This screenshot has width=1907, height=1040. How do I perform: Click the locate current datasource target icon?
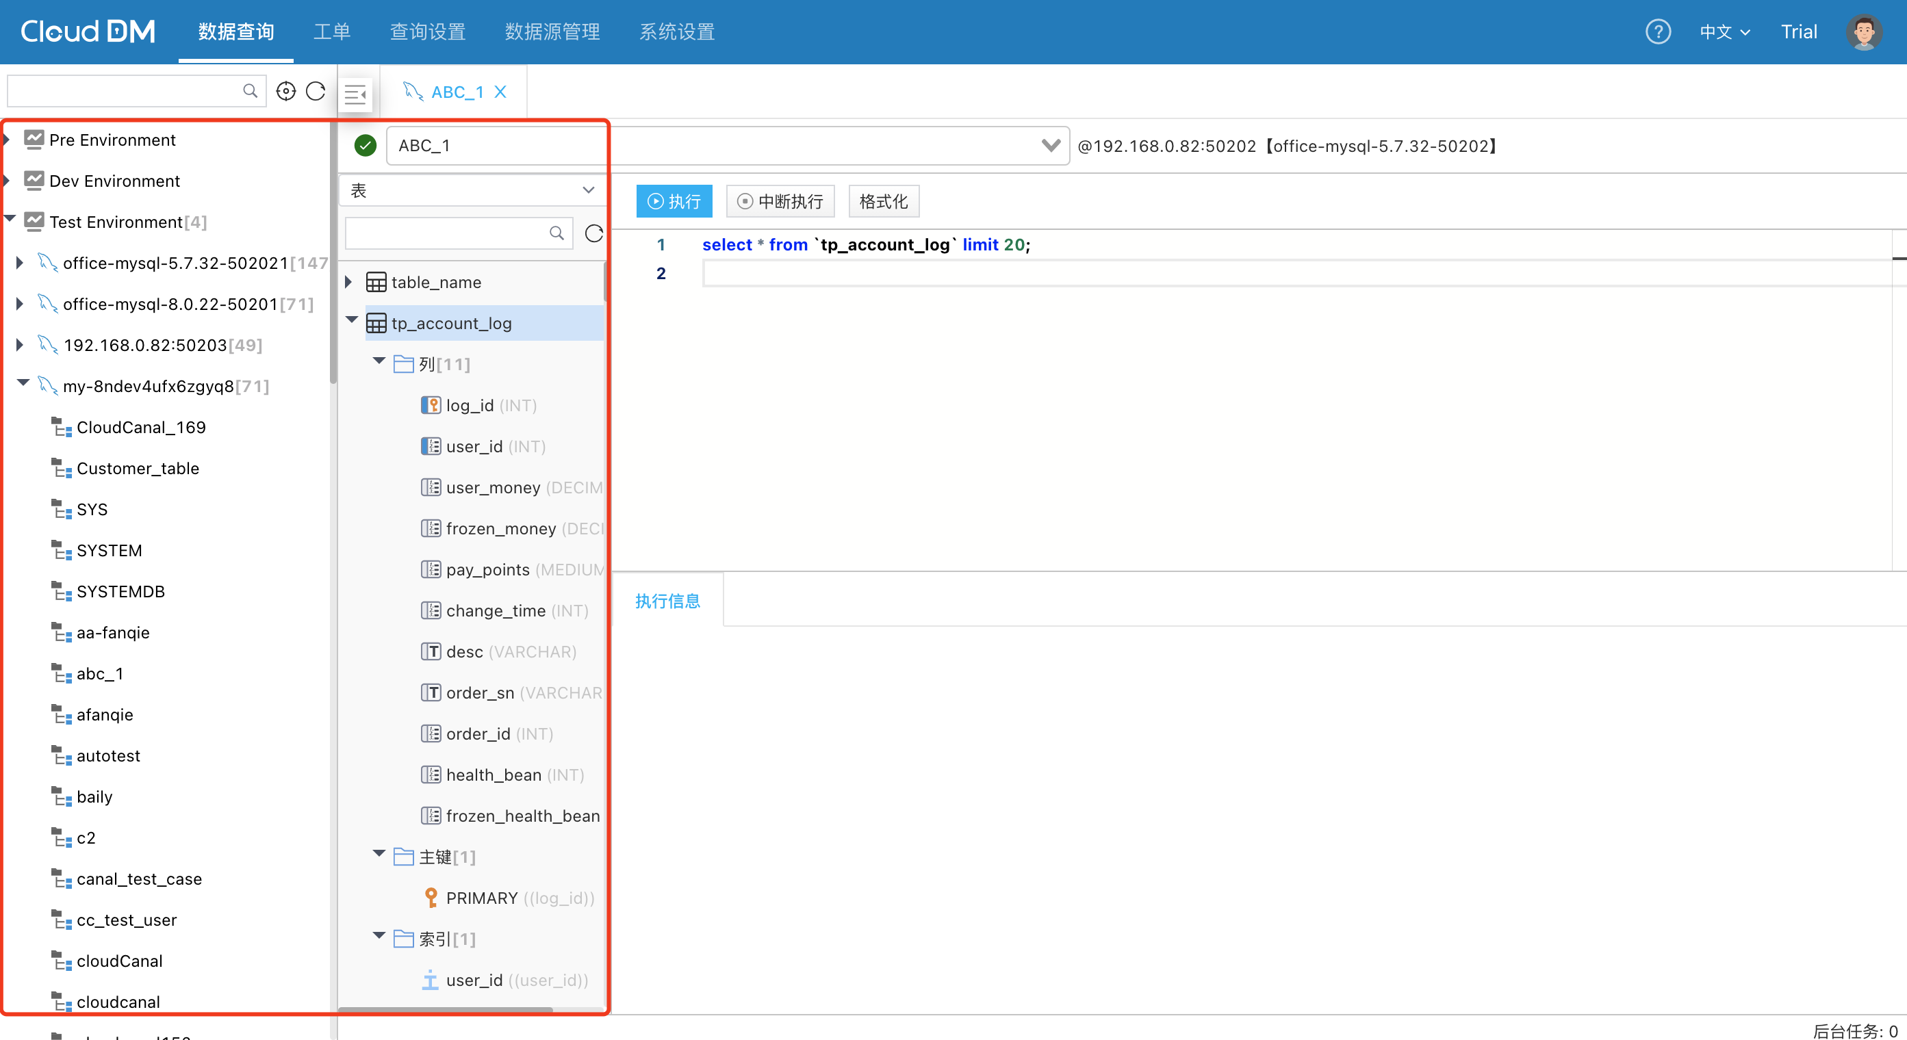pos(285,91)
